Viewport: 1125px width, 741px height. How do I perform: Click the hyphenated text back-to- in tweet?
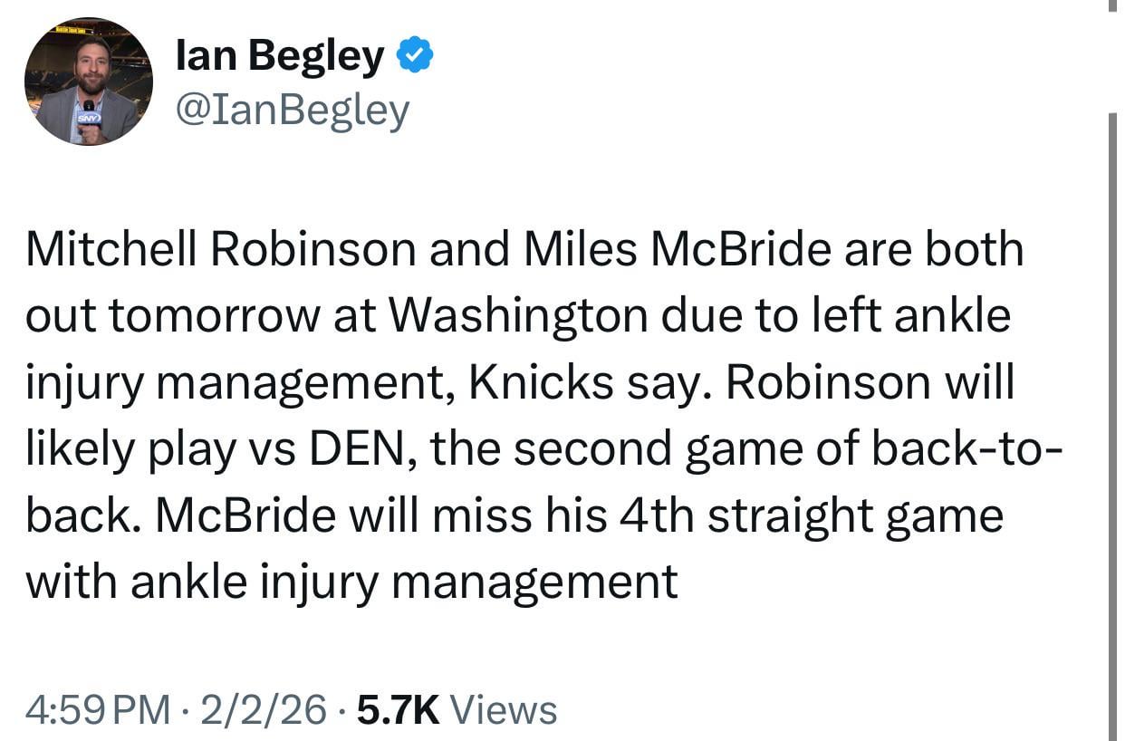[961, 449]
